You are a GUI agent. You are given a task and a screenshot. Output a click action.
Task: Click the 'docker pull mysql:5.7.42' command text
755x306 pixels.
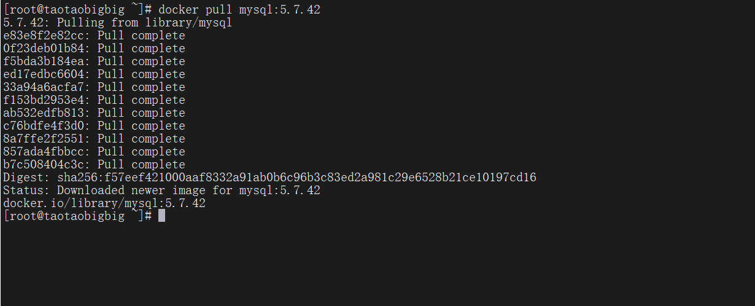[x=239, y=10]
